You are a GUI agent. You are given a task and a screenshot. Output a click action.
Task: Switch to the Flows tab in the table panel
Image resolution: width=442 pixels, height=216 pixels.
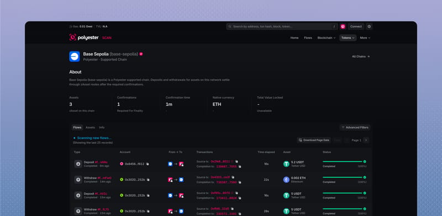coord(77,127)
